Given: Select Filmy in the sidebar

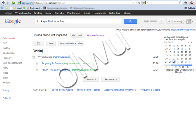Looking at the screenshot, I should tap(5, 68).
